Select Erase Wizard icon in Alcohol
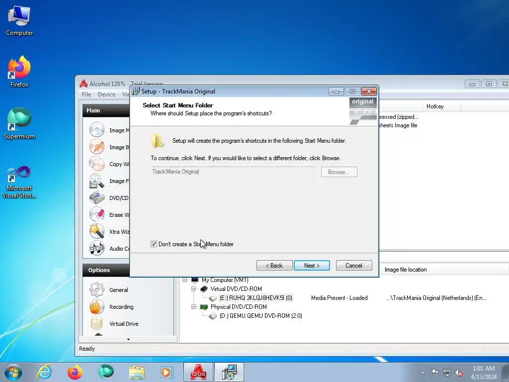509x382 pixels. tap(97, 215)
